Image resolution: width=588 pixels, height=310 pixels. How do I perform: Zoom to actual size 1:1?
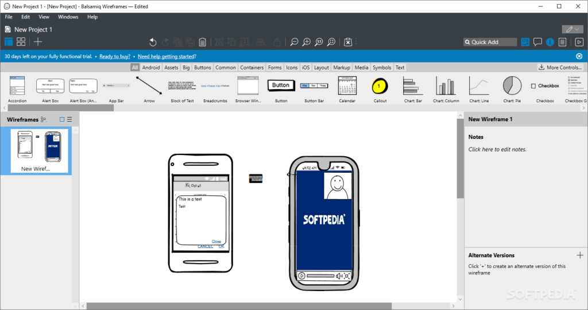(x=319, y=42)
